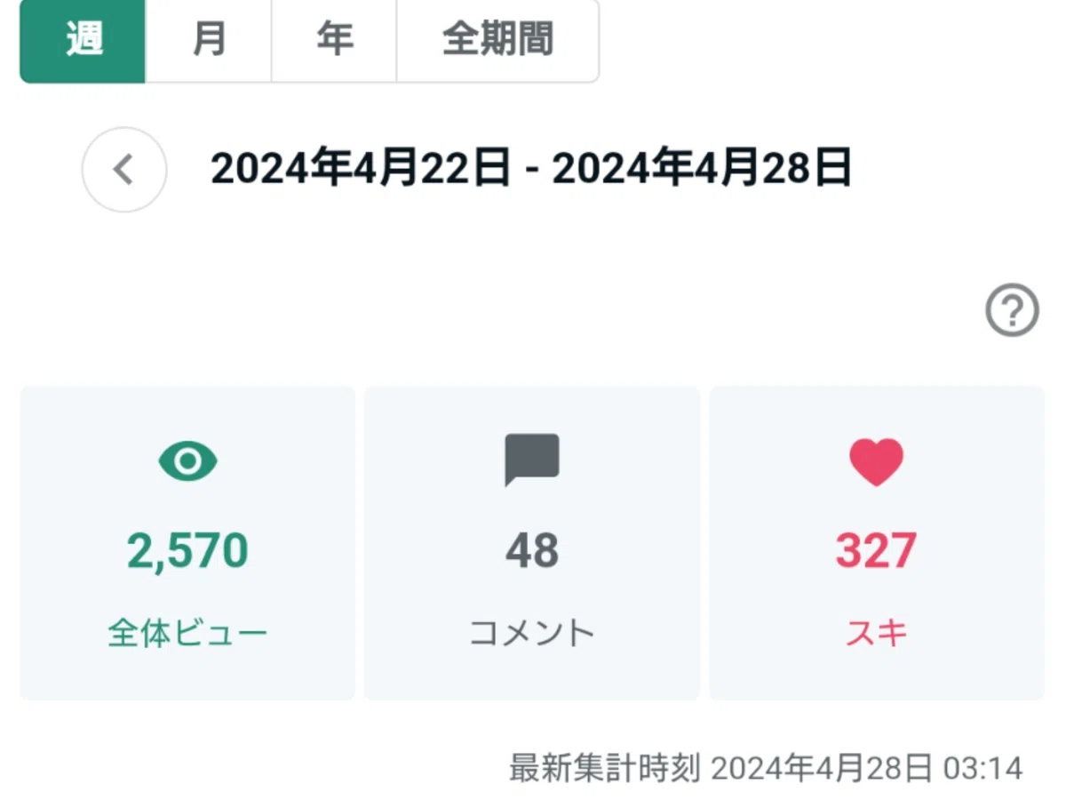The image size is (1066, 800).
Task: Click the green eye views icon
Action: pyautogui.click(x=187, y=460)
